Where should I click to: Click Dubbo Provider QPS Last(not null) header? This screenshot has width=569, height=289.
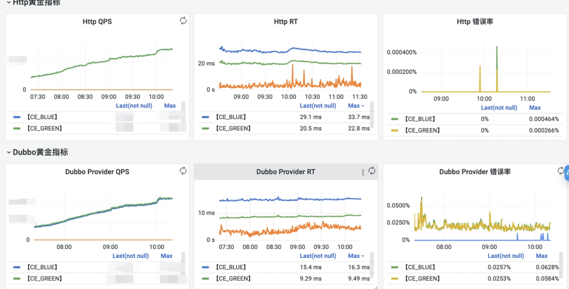click(131, 256)
